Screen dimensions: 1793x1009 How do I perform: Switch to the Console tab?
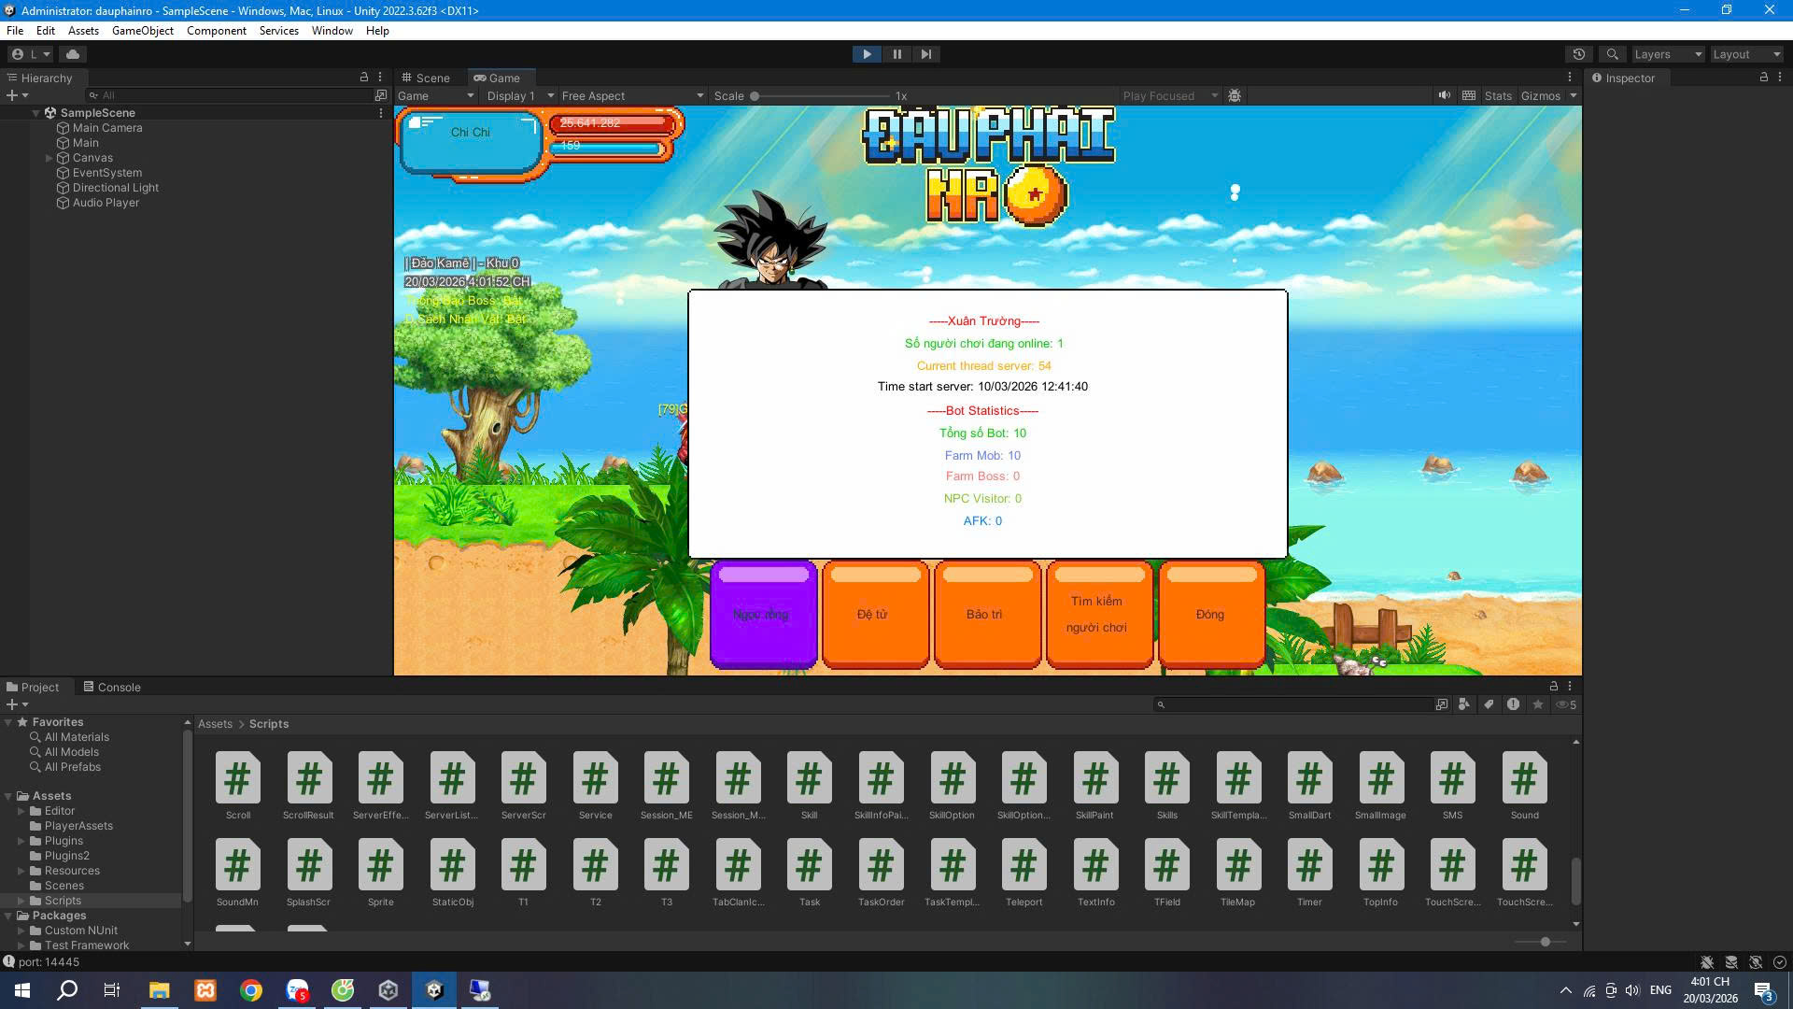point(112,687)
